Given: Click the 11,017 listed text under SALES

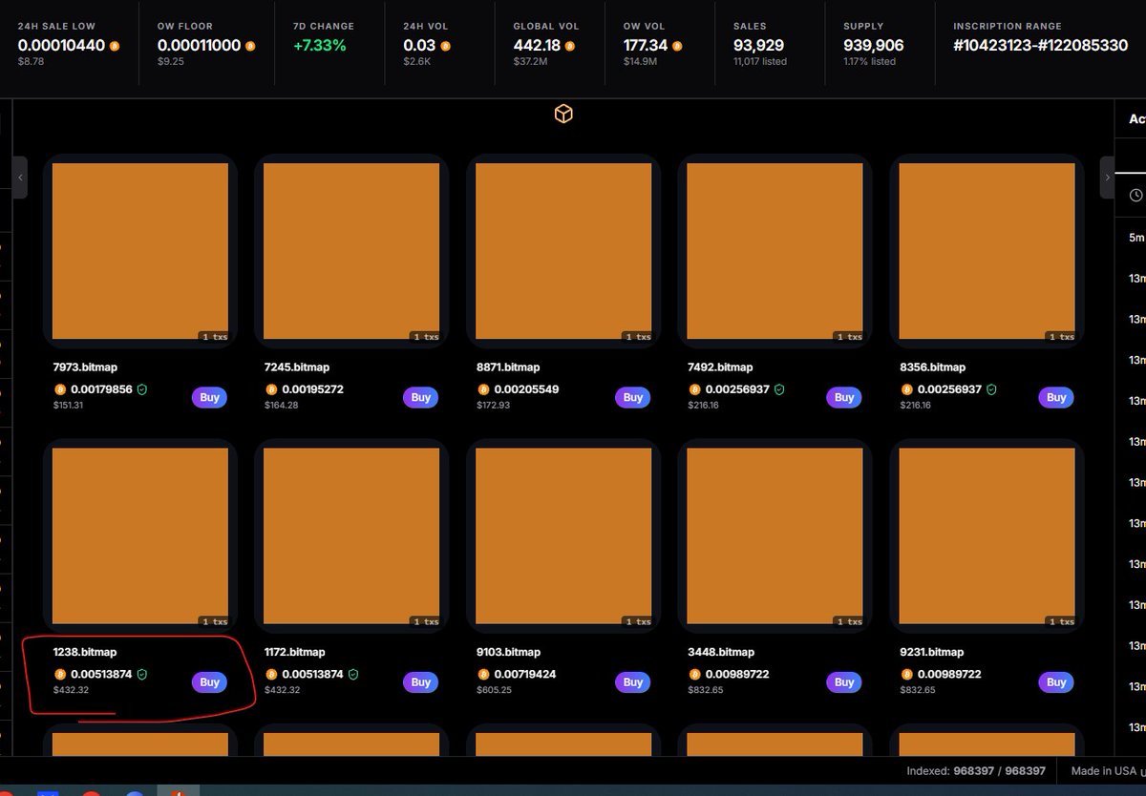Looking at the screenshot, I should pyautogui.click(x=760, y=62).
